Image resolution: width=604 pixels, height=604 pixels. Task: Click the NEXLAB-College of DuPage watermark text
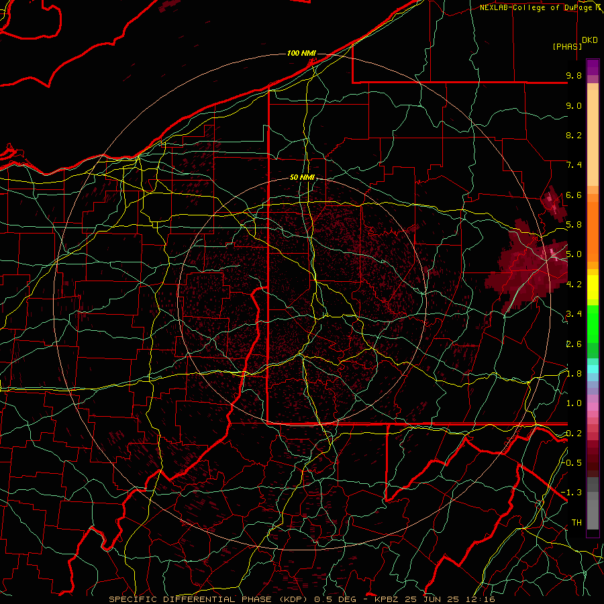click(x=542, y=7)
